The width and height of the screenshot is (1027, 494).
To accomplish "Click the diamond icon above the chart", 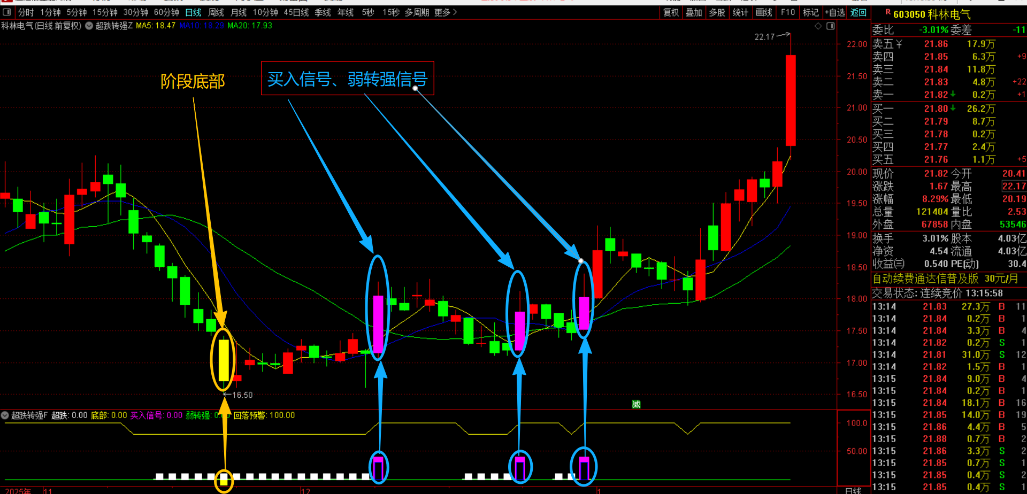I will pos(818,26).
